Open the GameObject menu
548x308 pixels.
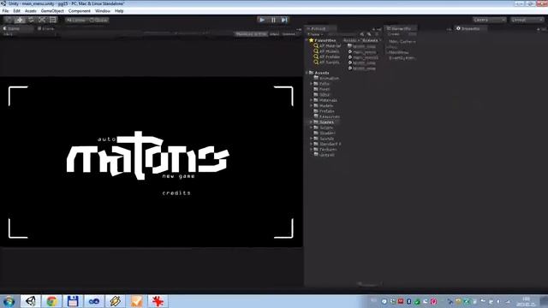[x=52, y=11]
